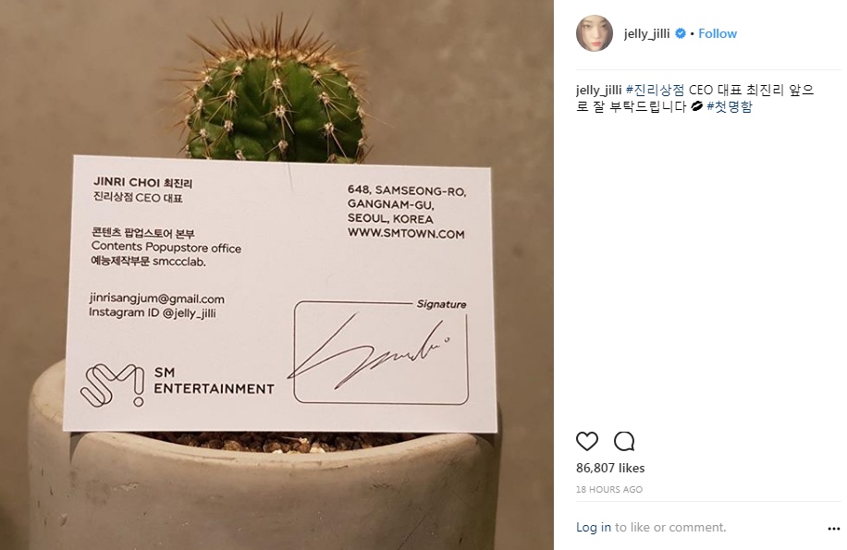Click the 'to like or comment' prompt text

tap(670, 527)
